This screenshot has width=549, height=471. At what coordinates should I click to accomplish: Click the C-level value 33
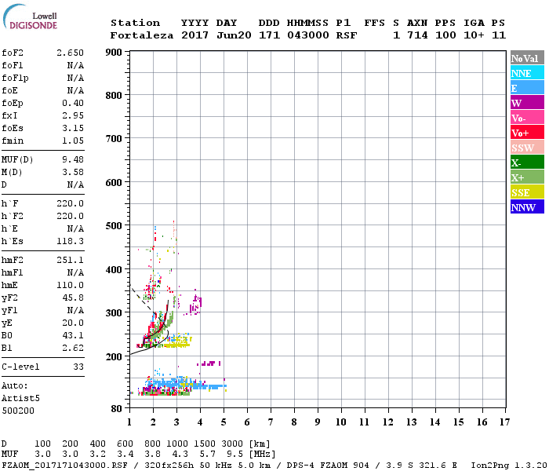78,367
